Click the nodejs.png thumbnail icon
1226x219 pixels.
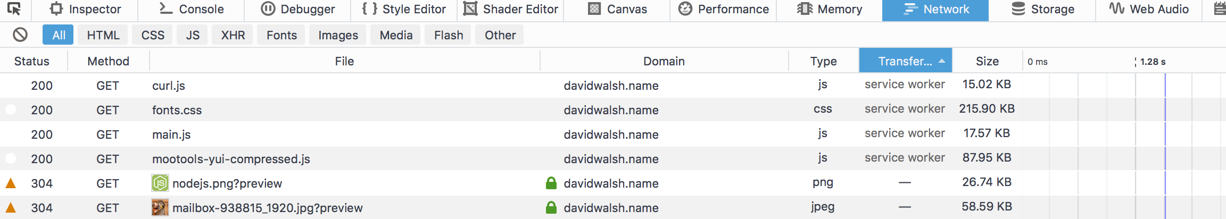coord(160,183)
